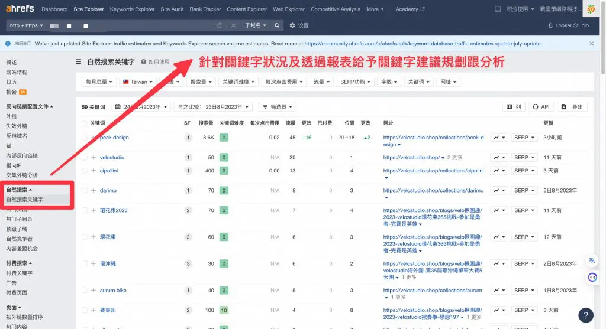Dismiss the update notification banner
The image size is (606, 329).
[x=591, y=44]
